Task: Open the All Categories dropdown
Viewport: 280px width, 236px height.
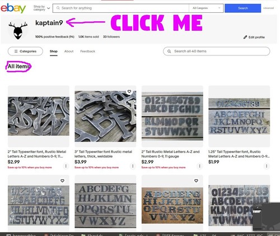Action: click(x=206, y=8)
